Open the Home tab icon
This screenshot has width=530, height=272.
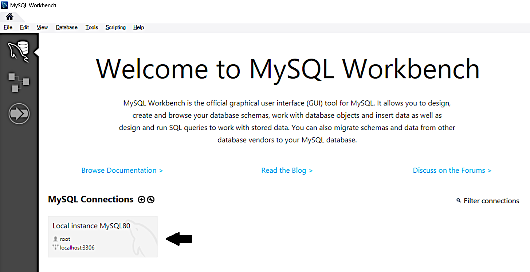[9, 16]
